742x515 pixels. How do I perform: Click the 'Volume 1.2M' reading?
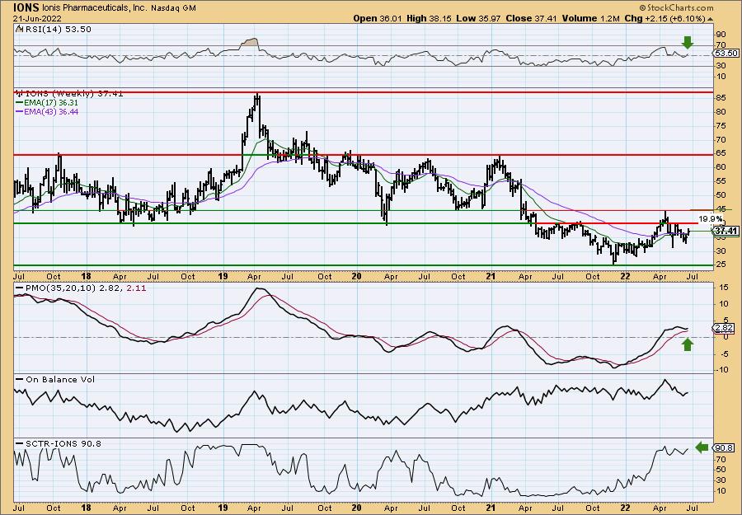(590, 18)
